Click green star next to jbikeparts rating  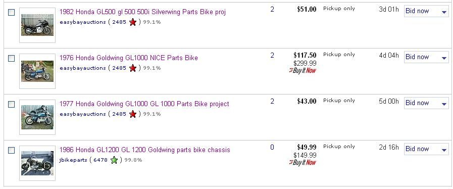[114, 160]
